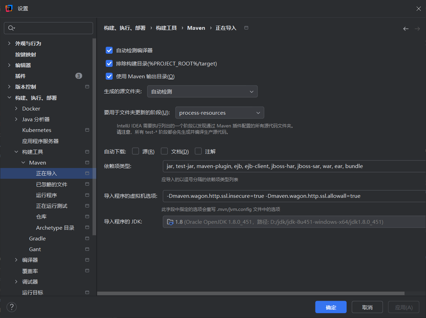Screen dimensions: 426x318
Task: Click Maven in the breadcrumb path
Action: (196, 28)
